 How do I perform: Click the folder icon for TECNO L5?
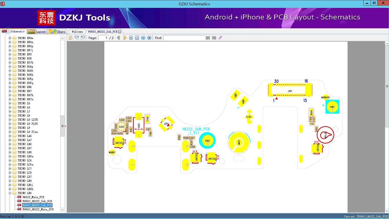click(x=15, y=103)
